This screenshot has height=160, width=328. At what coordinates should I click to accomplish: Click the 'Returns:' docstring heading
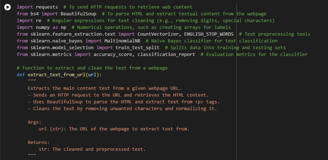[x=39, y=143]
